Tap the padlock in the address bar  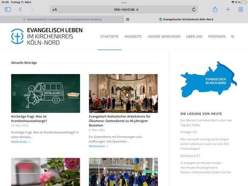tap(137, 9)
